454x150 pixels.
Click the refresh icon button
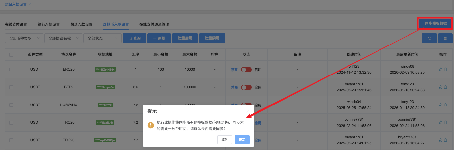coord(429,38)
